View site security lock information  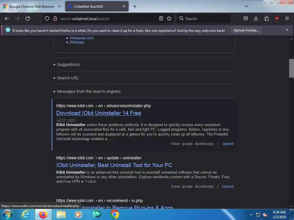55,18
